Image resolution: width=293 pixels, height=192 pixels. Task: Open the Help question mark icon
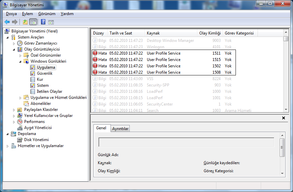(43, 22)
